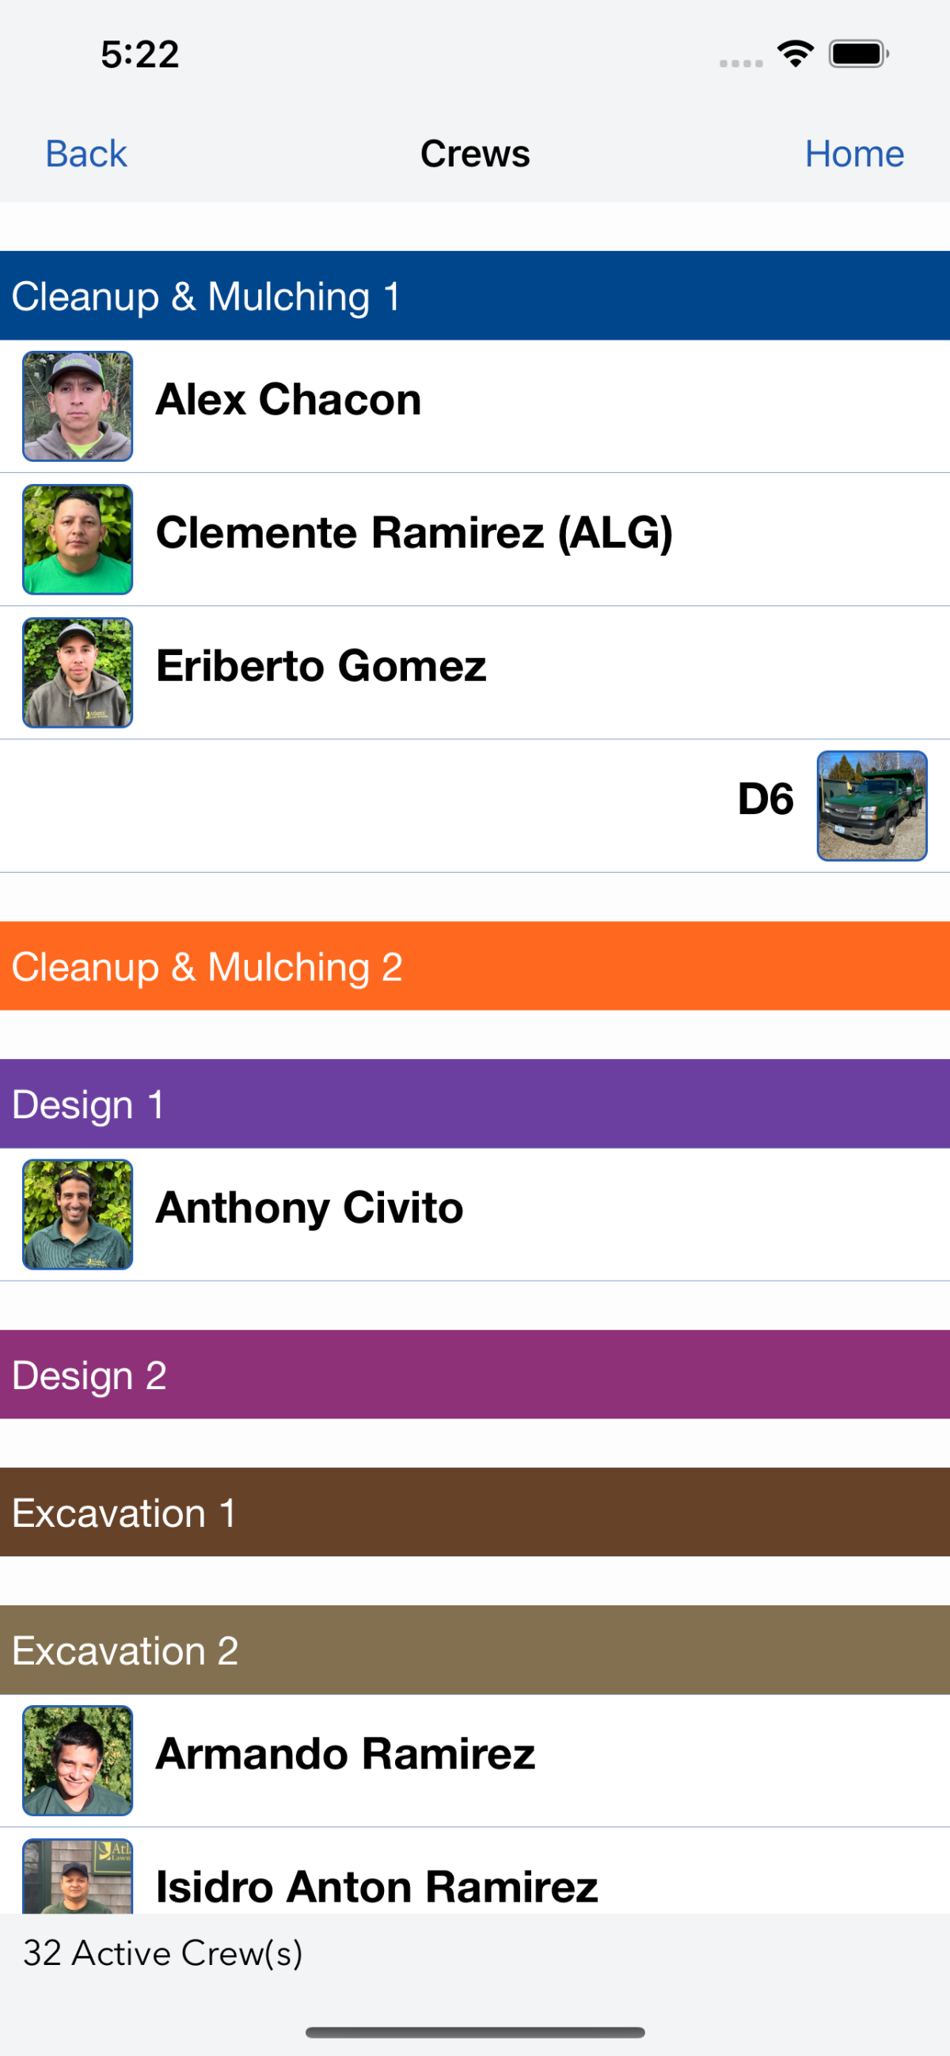Tap Alex Chacon's profile photo
The width and height of the screenshot is (950, 2056).
coord(78,406)
